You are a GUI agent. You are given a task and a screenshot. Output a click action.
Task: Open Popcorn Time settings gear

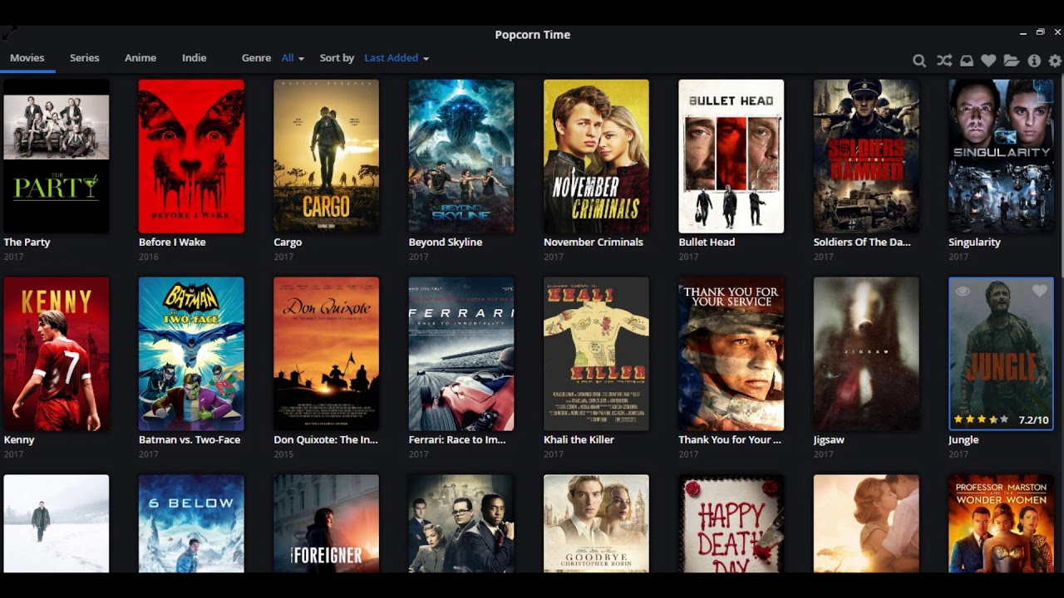(x=1054, y=61)
